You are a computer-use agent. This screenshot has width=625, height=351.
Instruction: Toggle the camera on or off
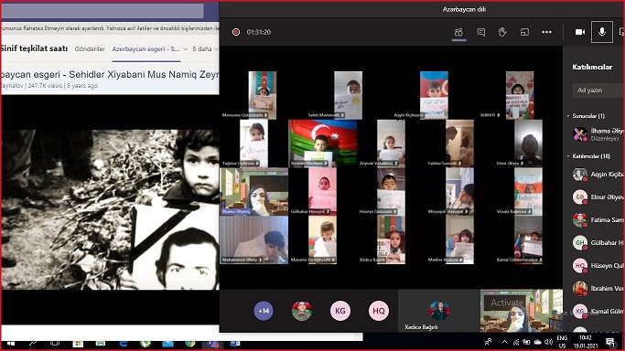point(580,32)
